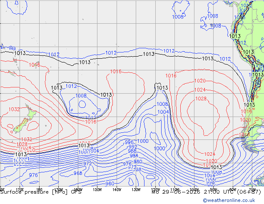
Task: Select the blue 988 isobar label
Action: pyautogui.click(x=132, y=151)
